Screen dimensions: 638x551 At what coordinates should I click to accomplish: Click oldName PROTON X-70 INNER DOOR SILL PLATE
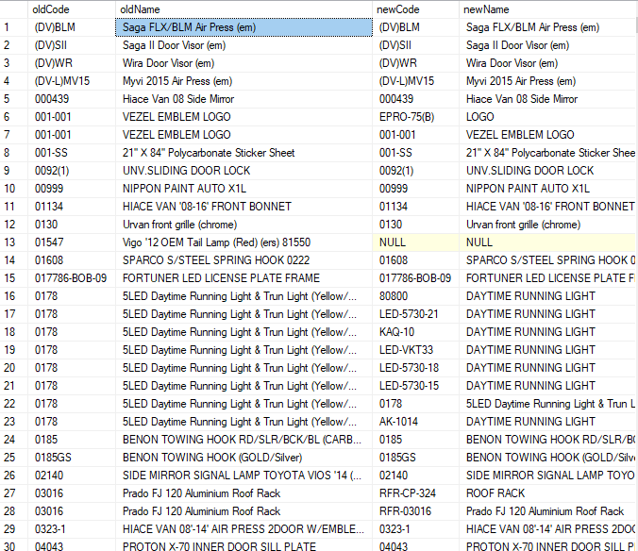point(243,545)
